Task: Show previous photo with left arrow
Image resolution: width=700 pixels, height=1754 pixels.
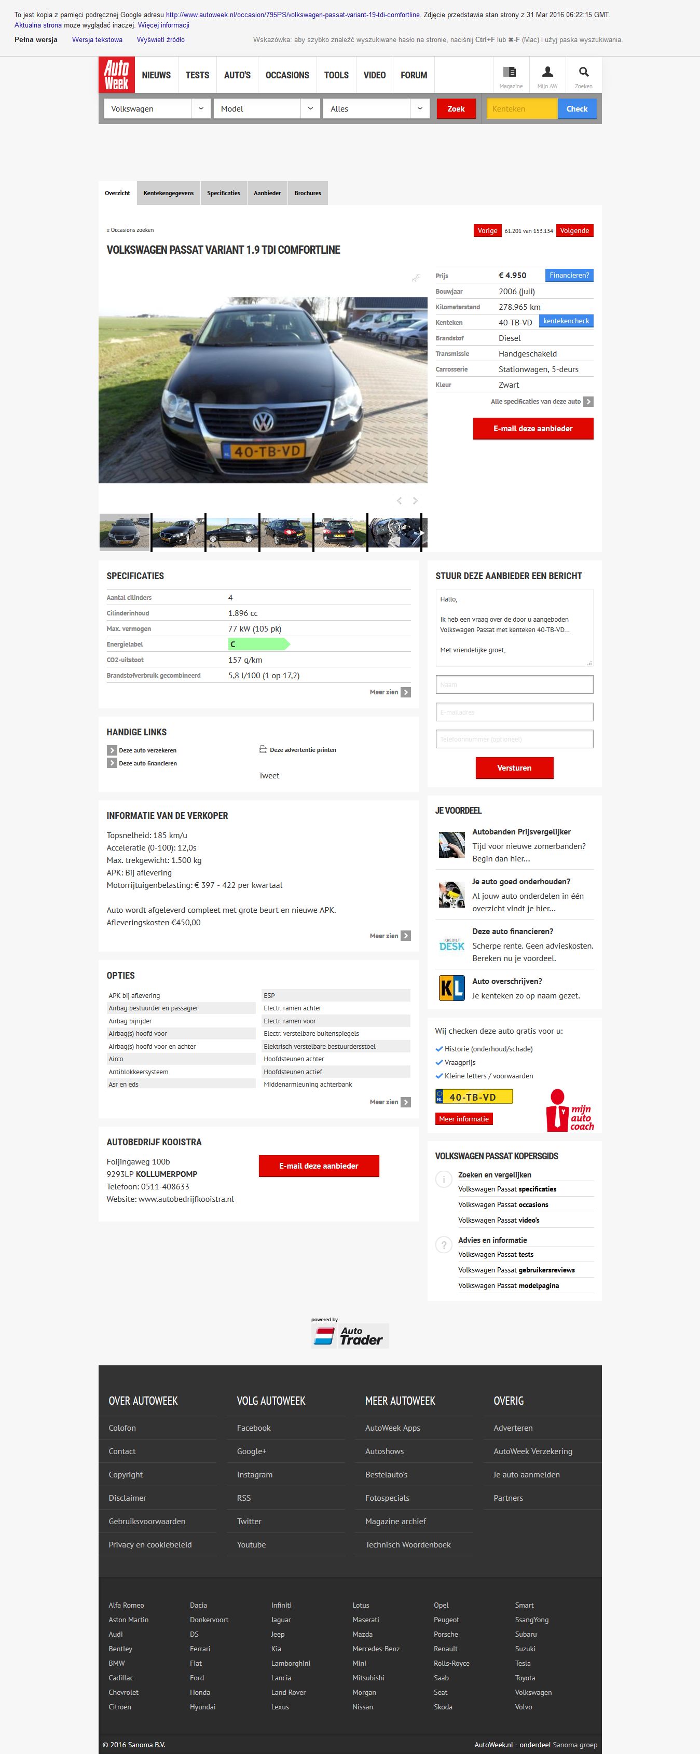Action: click(400, 500)
